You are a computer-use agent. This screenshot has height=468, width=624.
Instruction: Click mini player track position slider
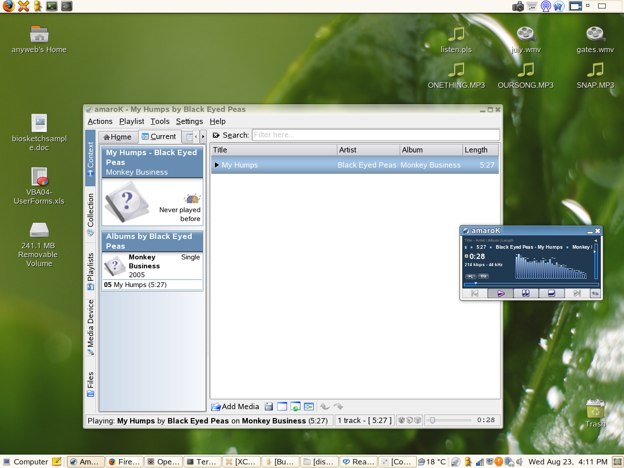(531, 284)
